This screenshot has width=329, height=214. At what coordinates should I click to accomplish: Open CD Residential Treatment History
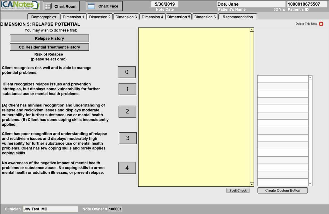click(49, 47)
